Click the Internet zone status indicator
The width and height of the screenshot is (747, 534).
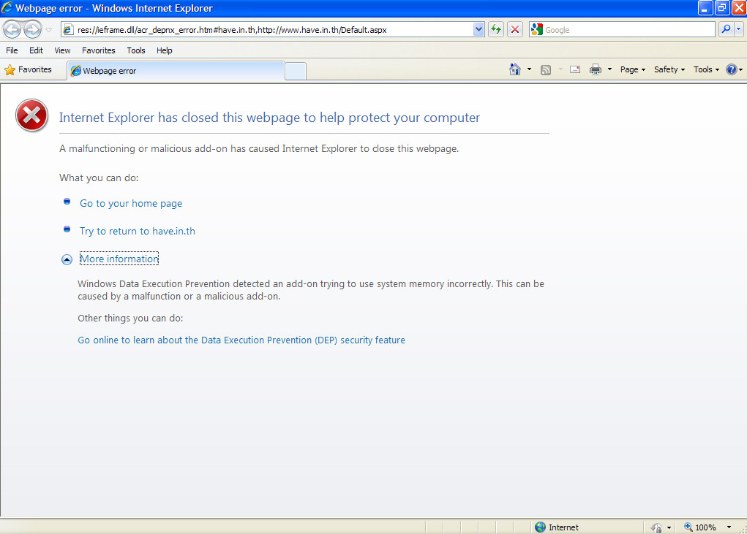point(557,527)
